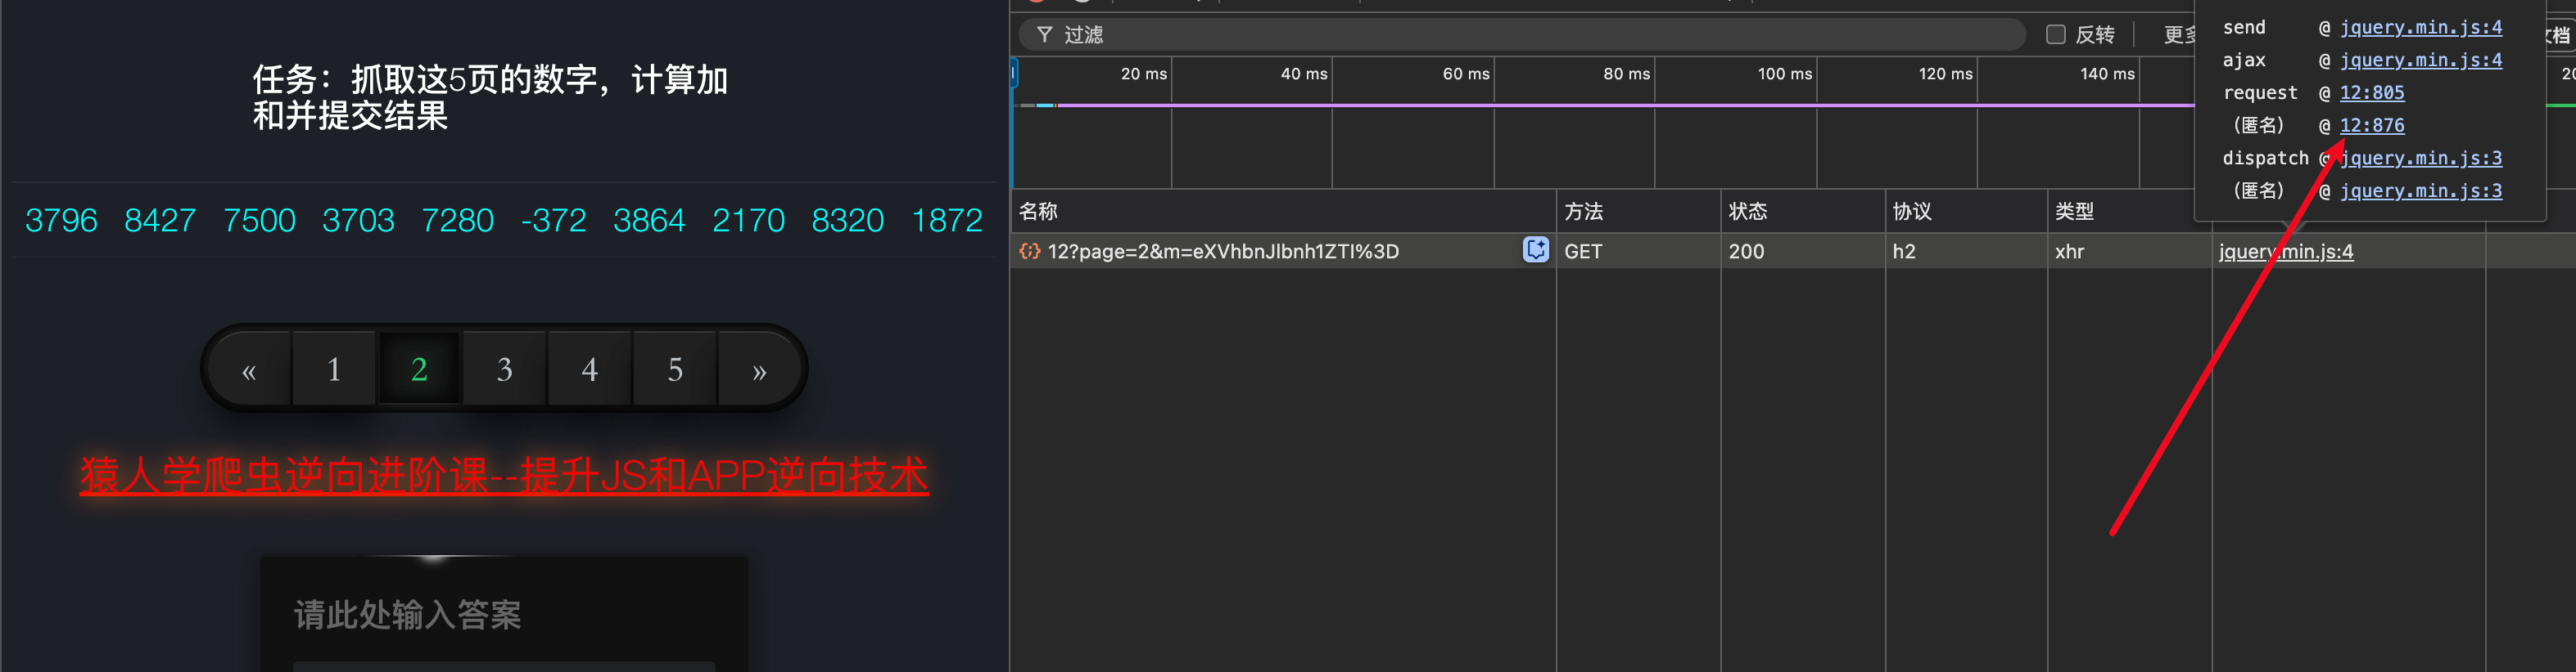Switch to page 5 in pagination
This screenshot has height=672, width=2576.
click(x=675, y=370)
